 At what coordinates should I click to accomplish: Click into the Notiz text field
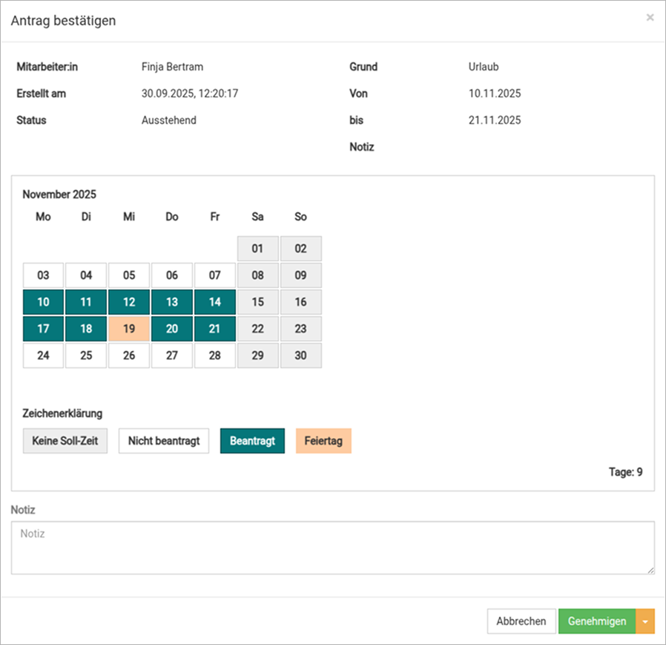click(332, 547)
